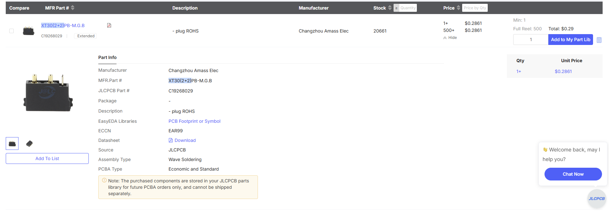Click the large connector product image

click(x=48, y=93)
